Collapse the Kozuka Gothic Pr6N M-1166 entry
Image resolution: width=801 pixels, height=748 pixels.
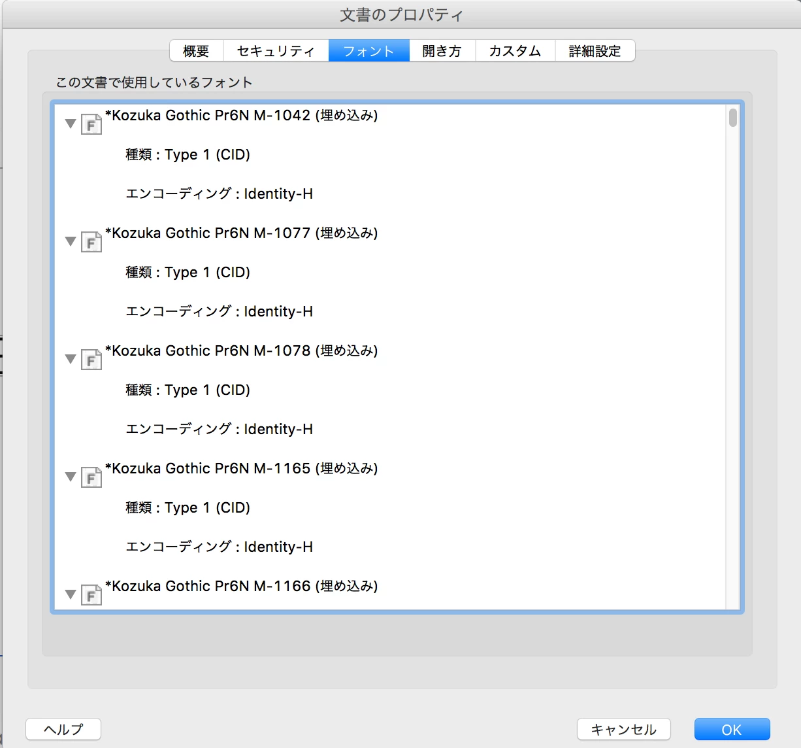tap(71, 594)
